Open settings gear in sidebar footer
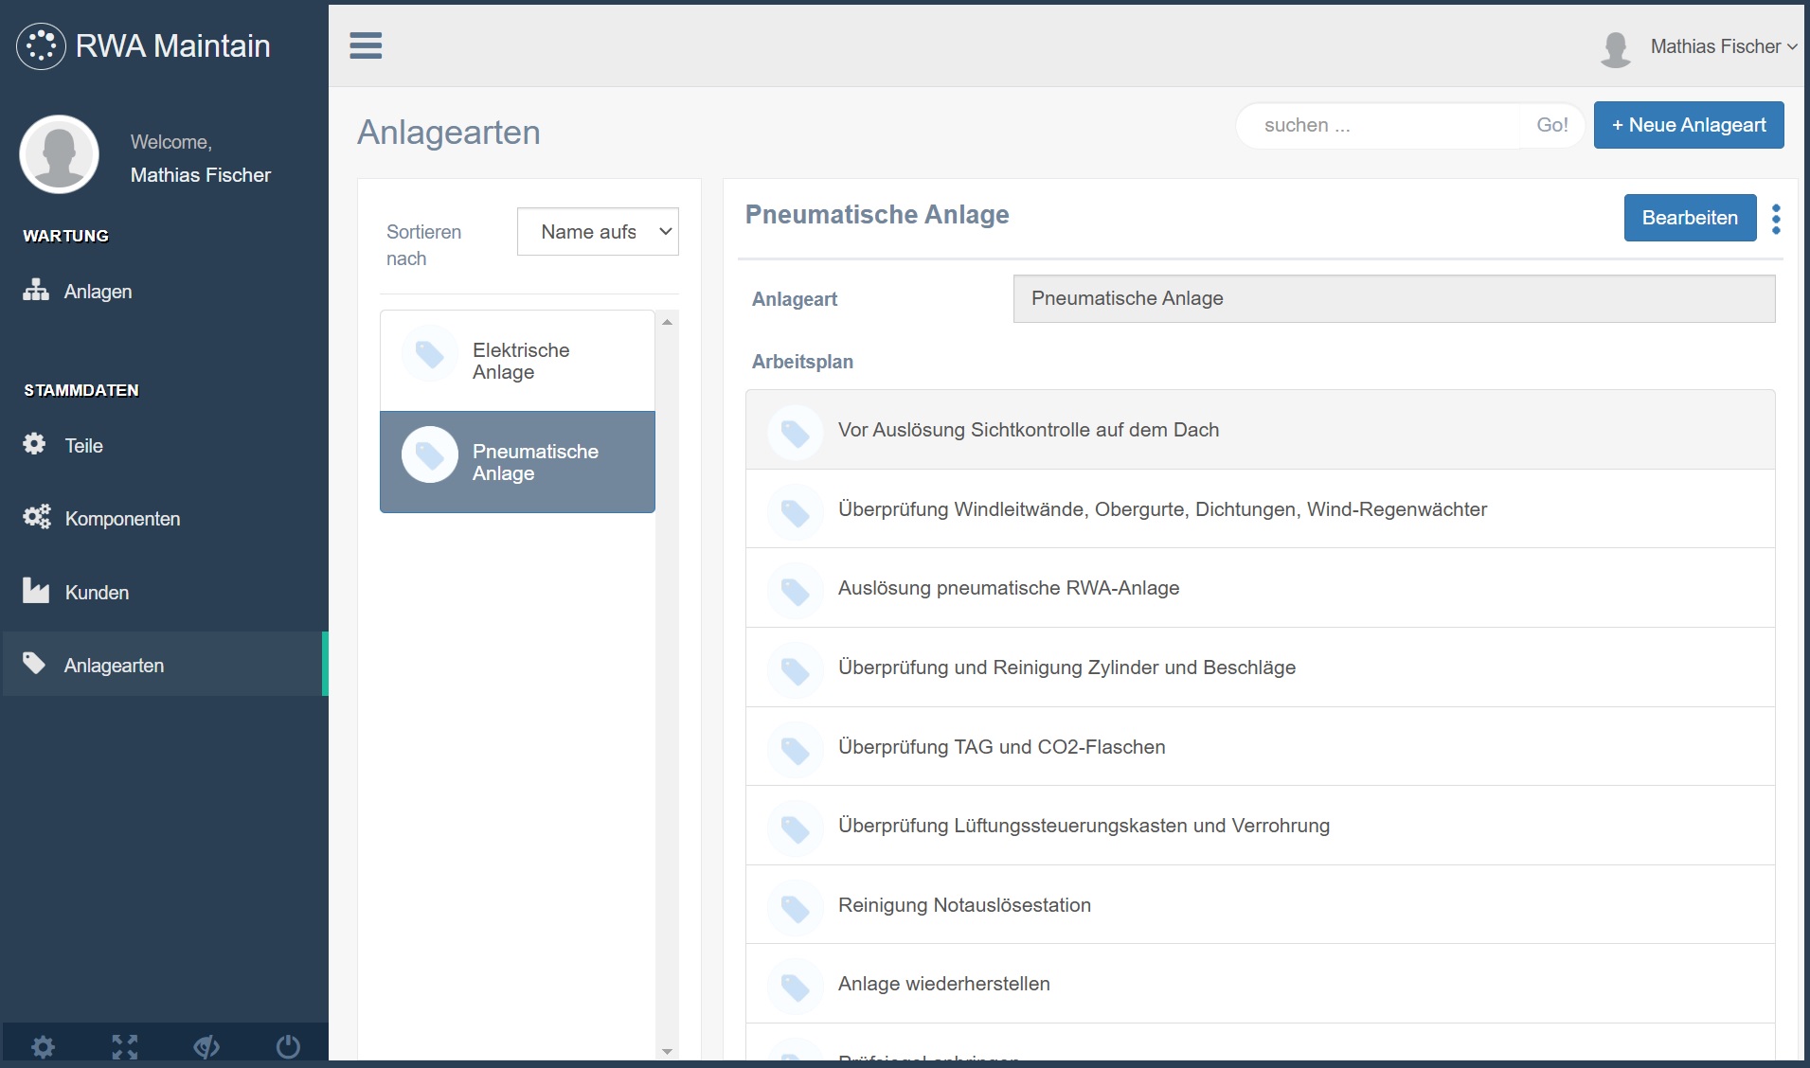 point(43,1046)
